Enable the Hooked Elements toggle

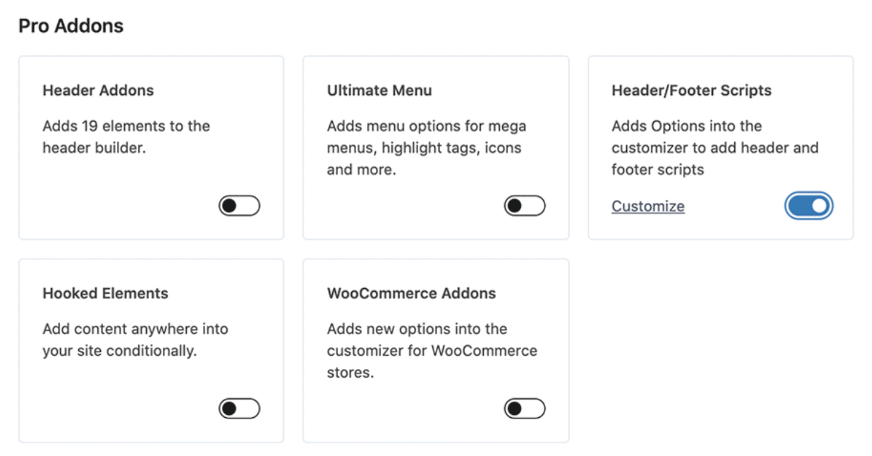[x=239, y=409]
